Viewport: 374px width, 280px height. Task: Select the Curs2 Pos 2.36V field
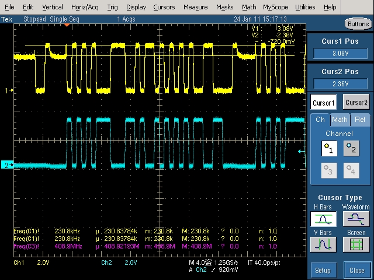pos(340,83)
